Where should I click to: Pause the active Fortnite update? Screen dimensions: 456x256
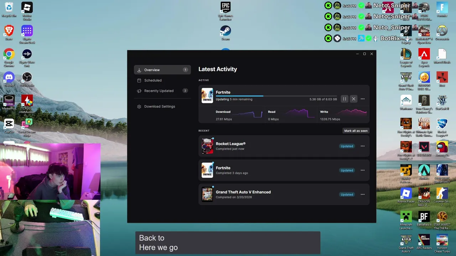tap(344, 99)
